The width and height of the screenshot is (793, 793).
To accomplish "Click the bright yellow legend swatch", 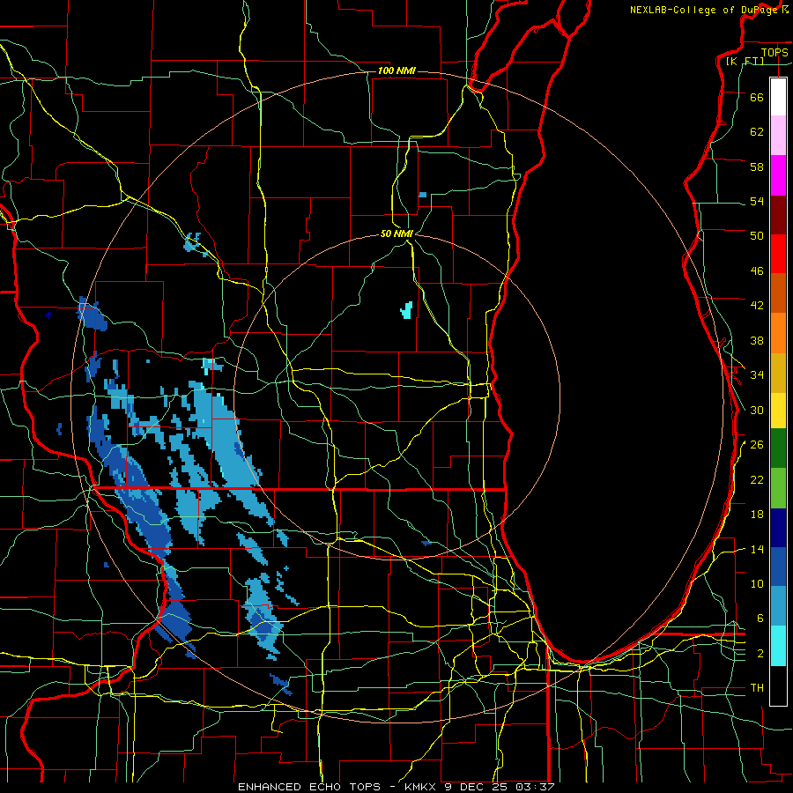I will point(778,411).
